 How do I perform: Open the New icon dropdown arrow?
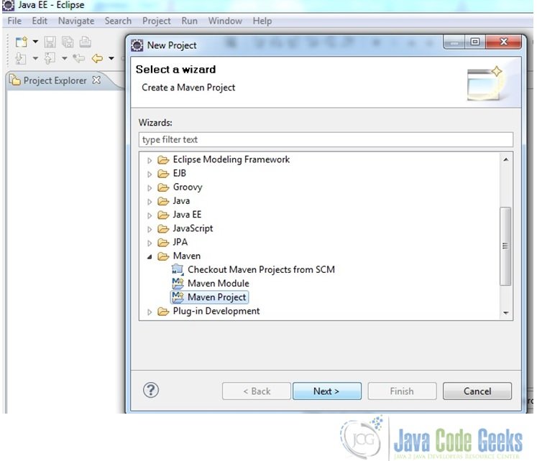(35, 42)
